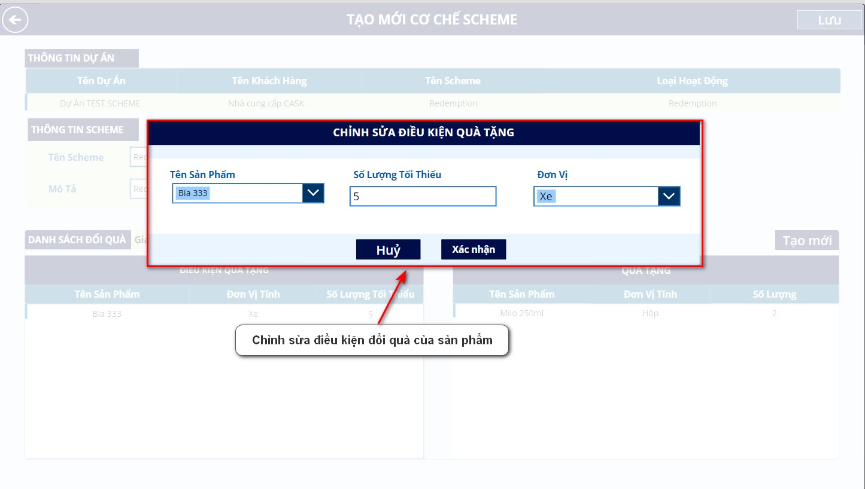Select the Milo 250ml gift row cell
Image resolution: width=865 pixels, height=489 pixels.
[x=522, y=313]
